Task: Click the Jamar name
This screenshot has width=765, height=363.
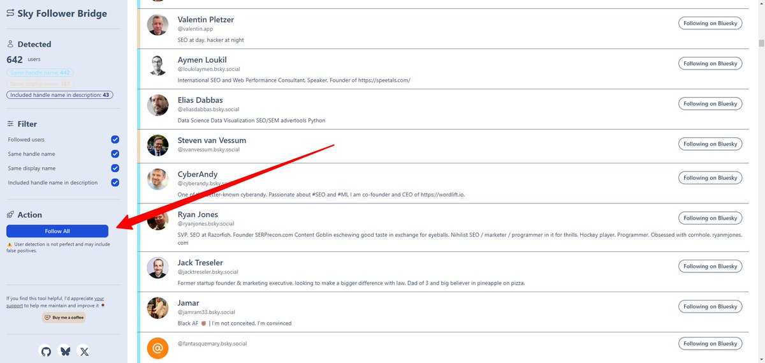Action: pyautogui.click(x=189, y=303)
